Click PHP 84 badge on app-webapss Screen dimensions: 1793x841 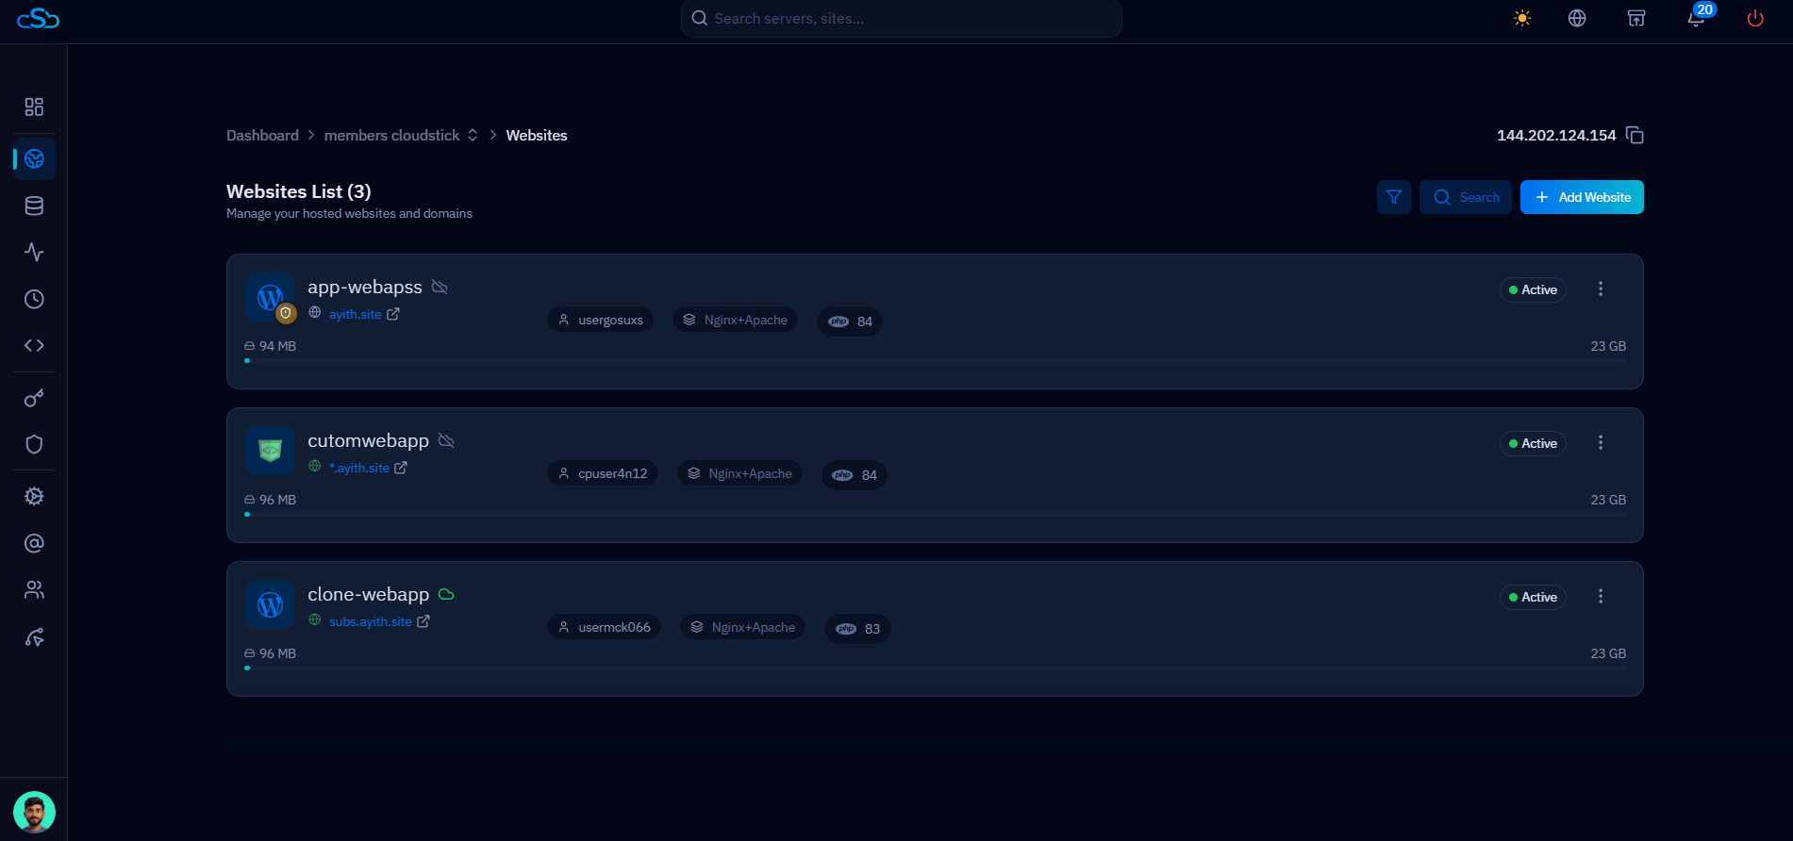tap(850, 322)
